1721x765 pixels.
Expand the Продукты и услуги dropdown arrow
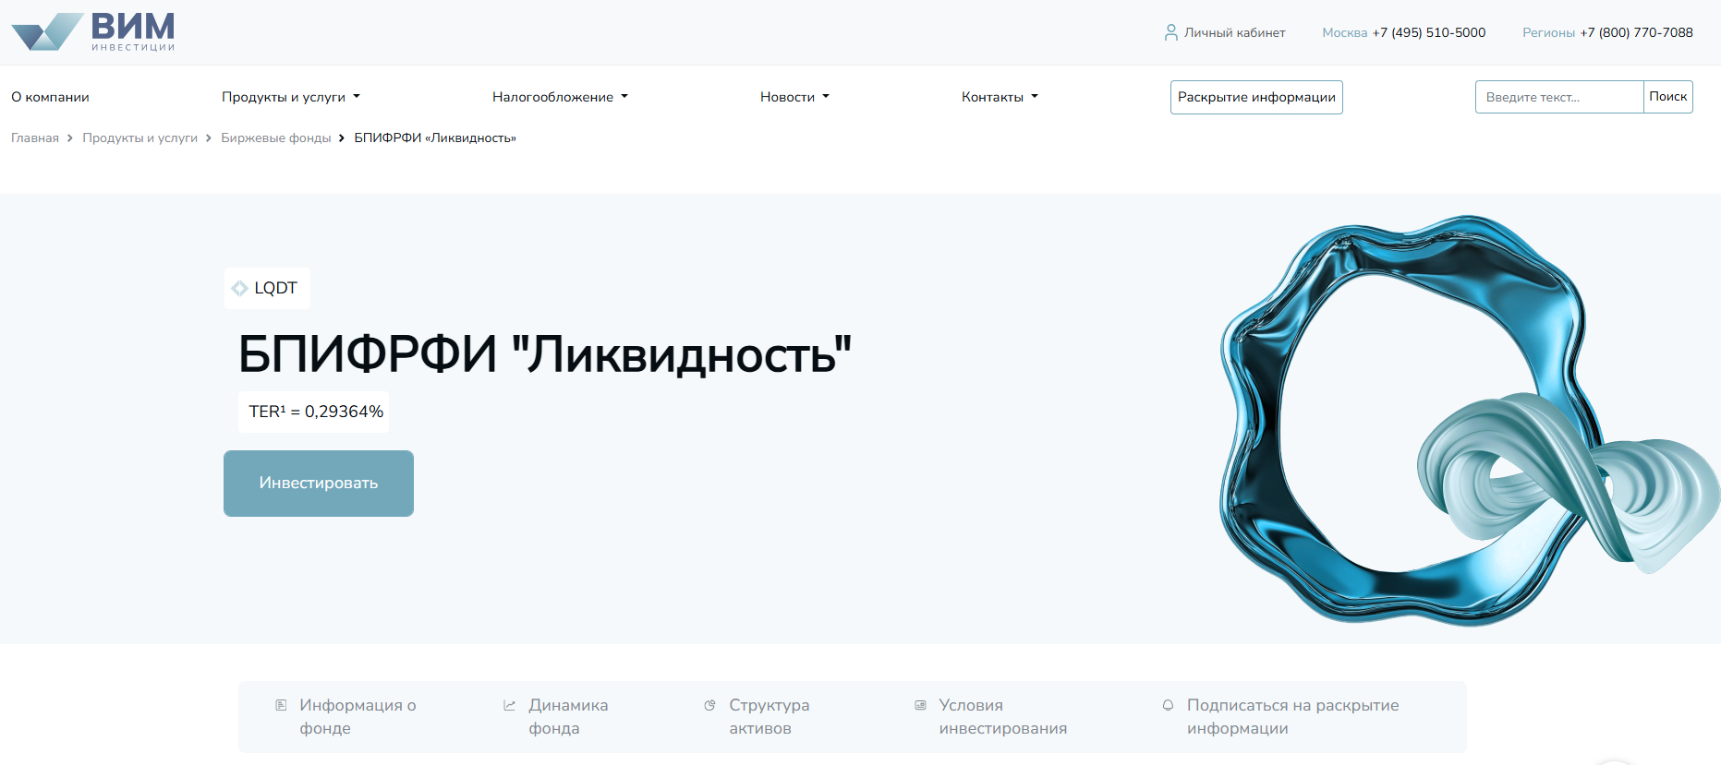tap(357, 96)
